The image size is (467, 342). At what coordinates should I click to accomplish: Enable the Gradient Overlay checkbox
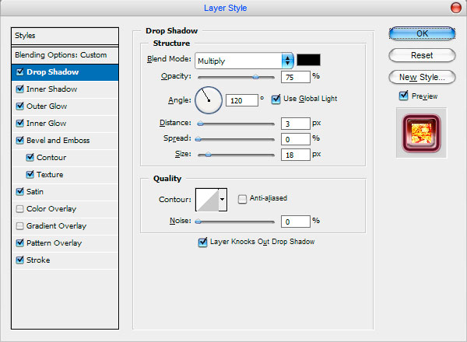20,226
